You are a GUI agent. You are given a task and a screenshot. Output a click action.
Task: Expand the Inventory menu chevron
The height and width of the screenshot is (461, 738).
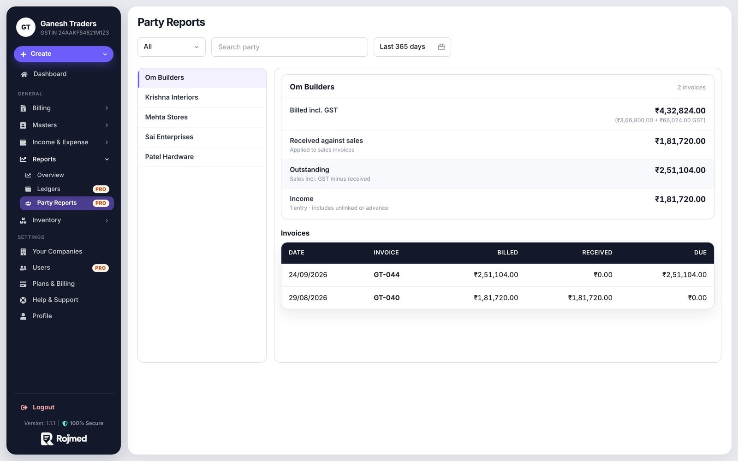[107, 220]
